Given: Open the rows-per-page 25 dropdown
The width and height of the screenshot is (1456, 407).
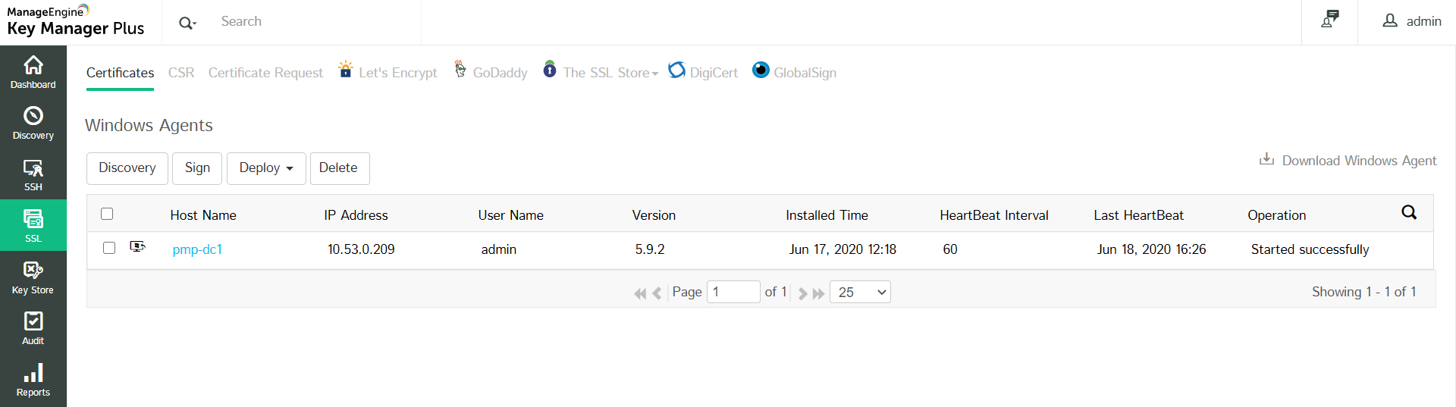Looking at the screenshot, I should (860, 292).
